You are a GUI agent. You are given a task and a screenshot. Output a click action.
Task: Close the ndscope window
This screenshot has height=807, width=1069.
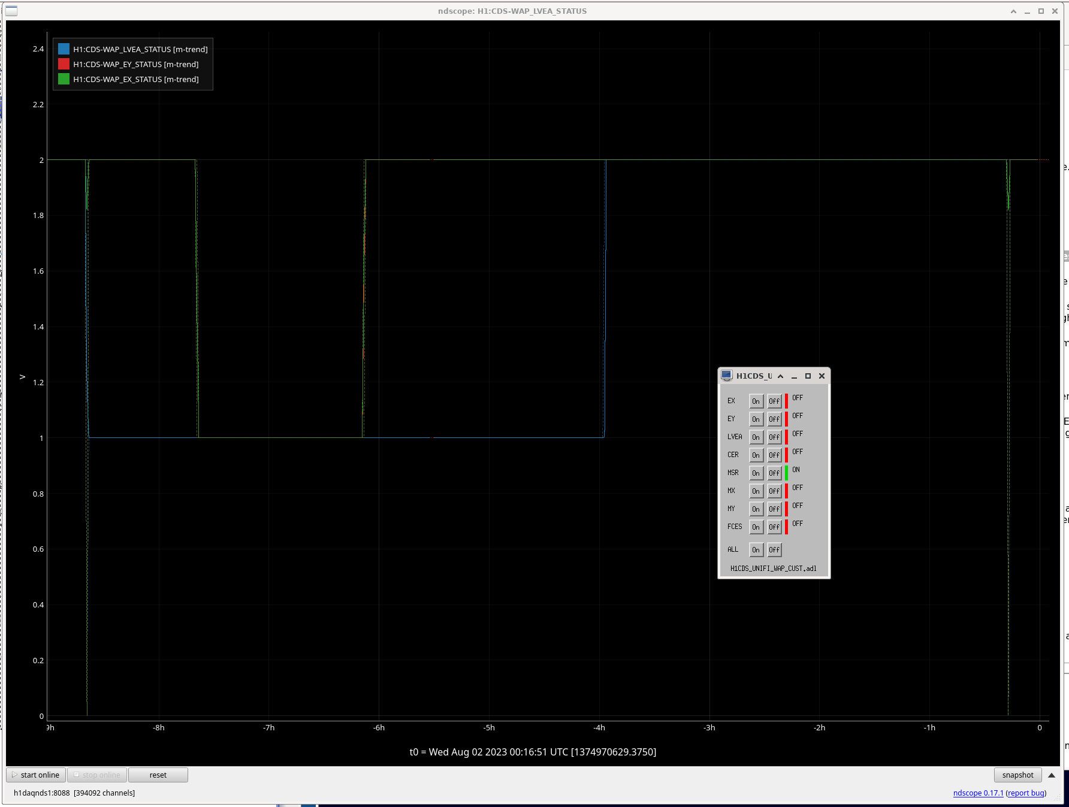[1055, 11]
